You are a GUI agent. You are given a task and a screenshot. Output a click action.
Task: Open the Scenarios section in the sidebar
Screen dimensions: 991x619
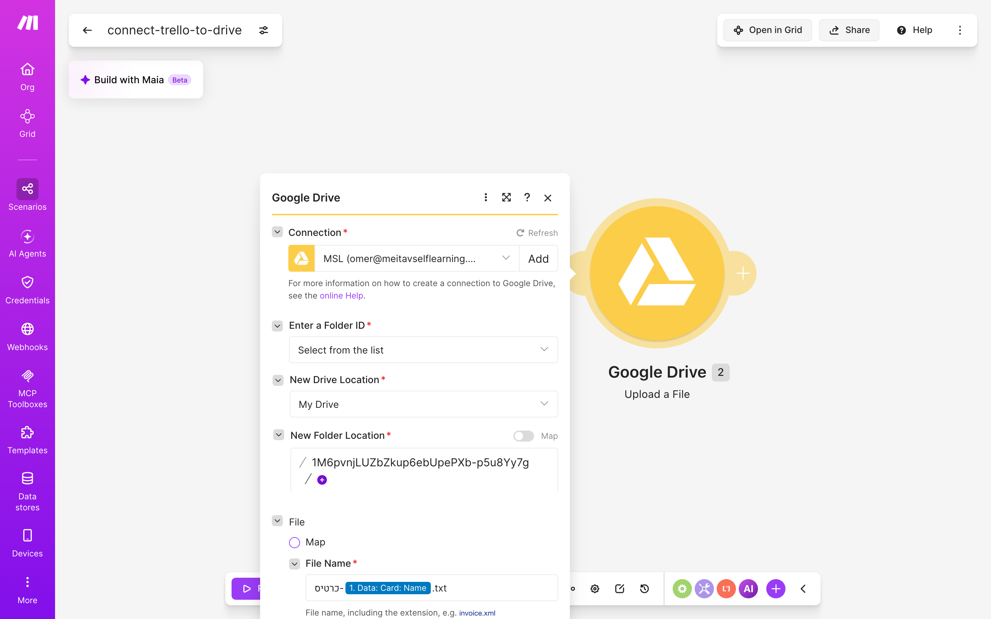click(x=28, y=195)
